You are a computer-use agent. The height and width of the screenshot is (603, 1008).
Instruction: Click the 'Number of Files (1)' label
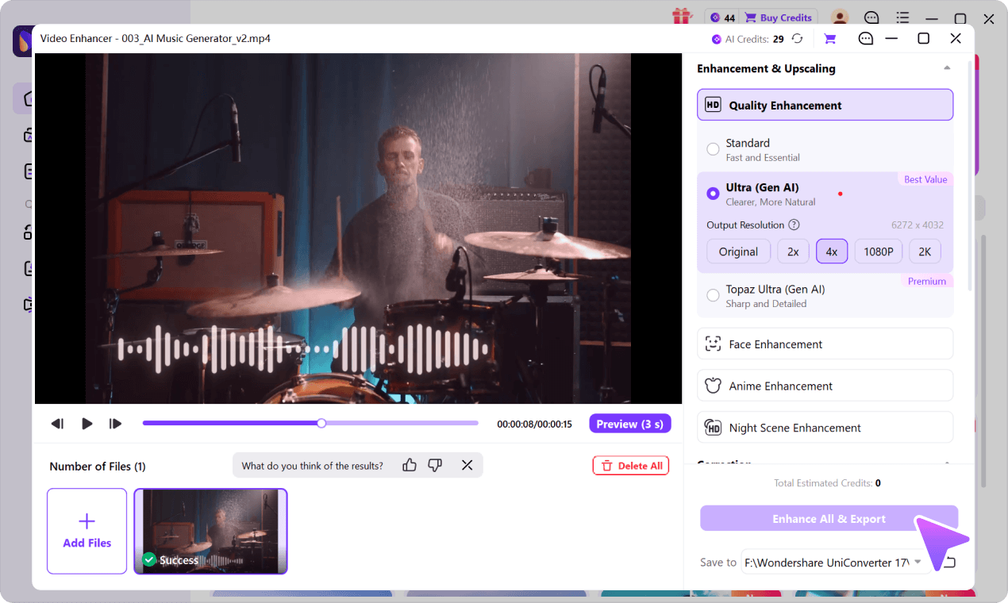pyautogui.click(x=98, y=467)
